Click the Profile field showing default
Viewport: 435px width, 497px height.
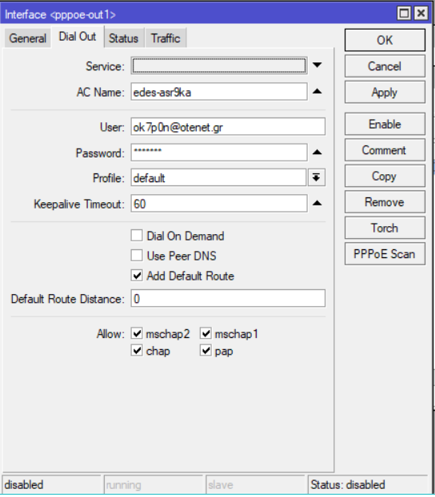(x=218, y=177)
